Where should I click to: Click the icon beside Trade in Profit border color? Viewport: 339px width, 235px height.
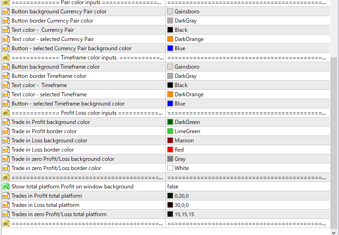tap(6, 131)
